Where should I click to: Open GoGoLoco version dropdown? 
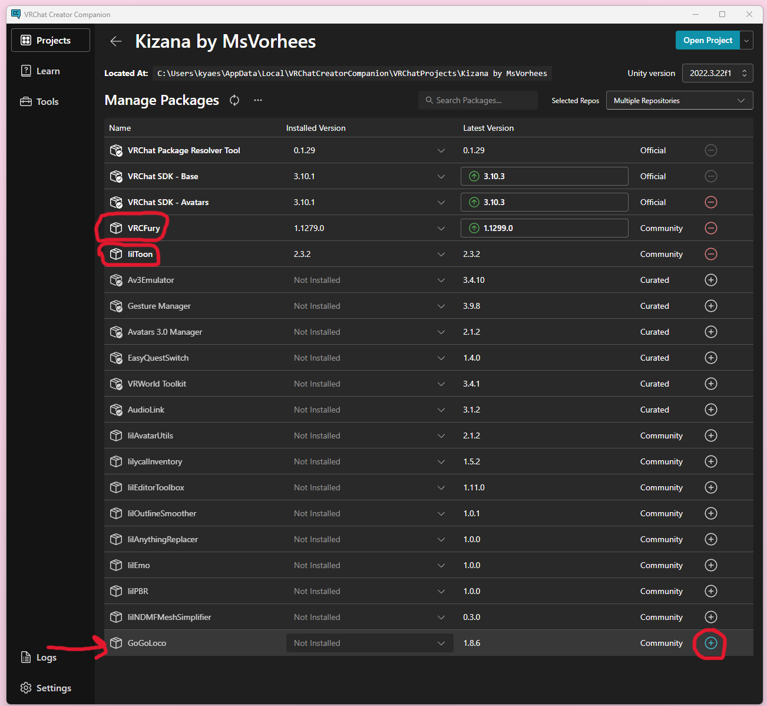[370, 643]
